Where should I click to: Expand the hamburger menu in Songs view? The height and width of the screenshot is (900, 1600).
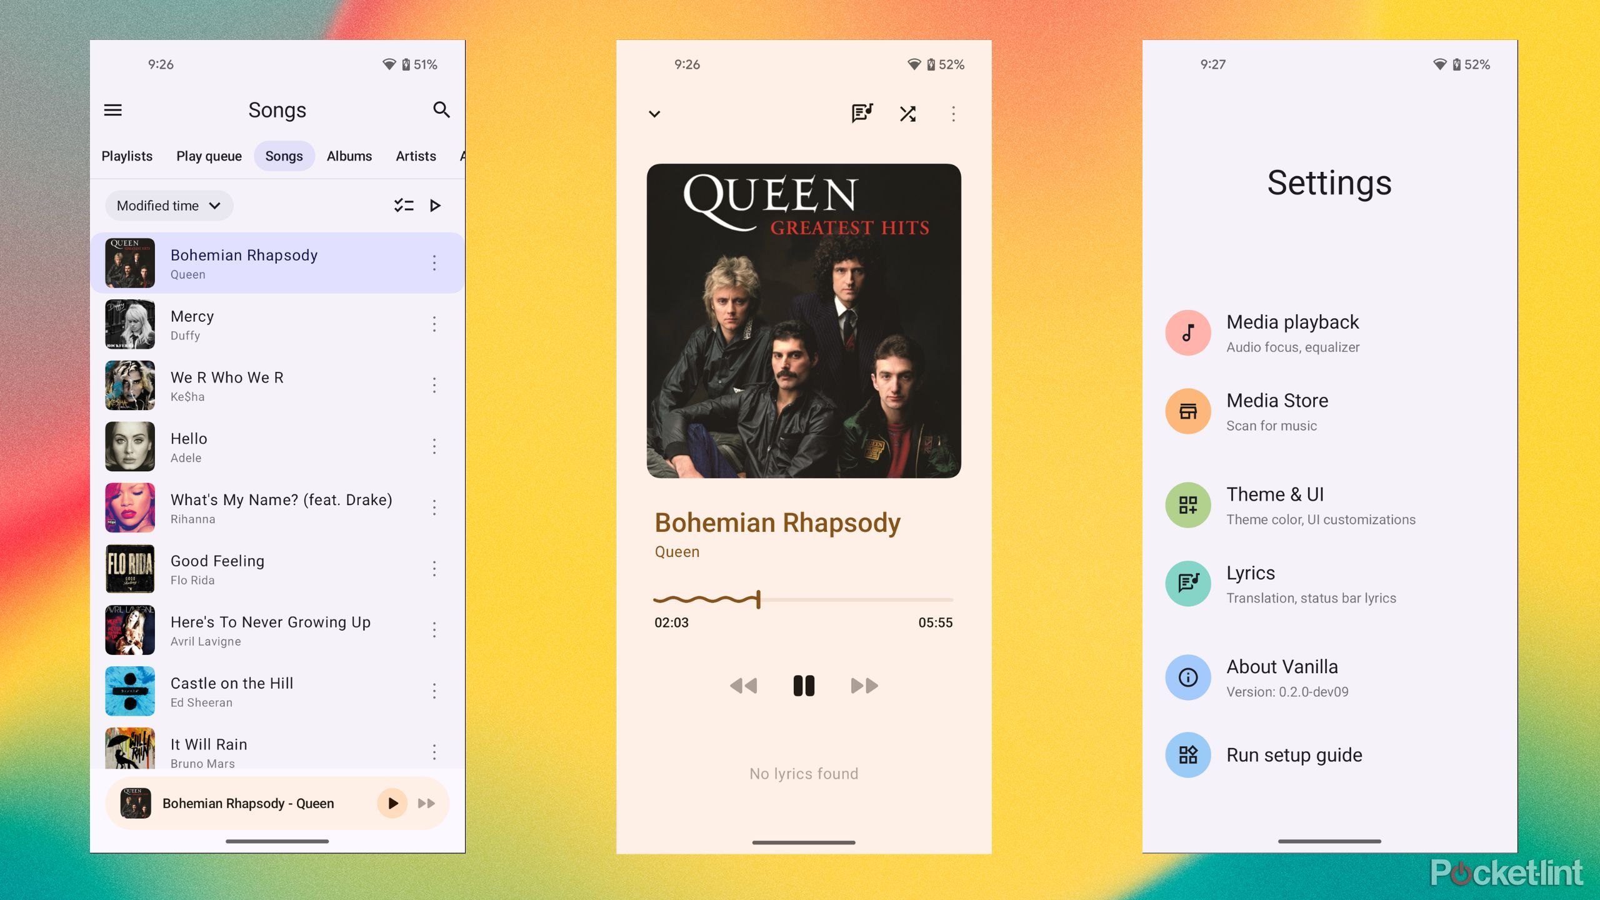coord(114,109)
